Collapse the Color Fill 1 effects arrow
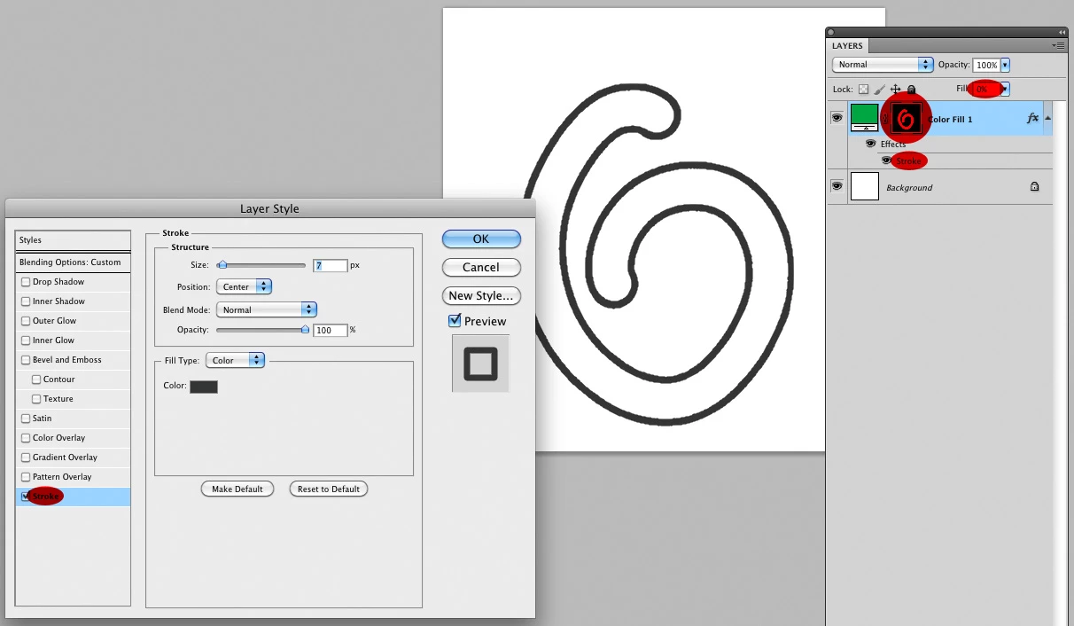This screenshot has width=1074, height=626. (1048, 118)
